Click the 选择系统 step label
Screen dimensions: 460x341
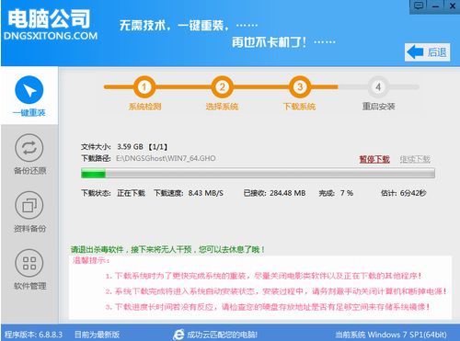tap(222, 107)
